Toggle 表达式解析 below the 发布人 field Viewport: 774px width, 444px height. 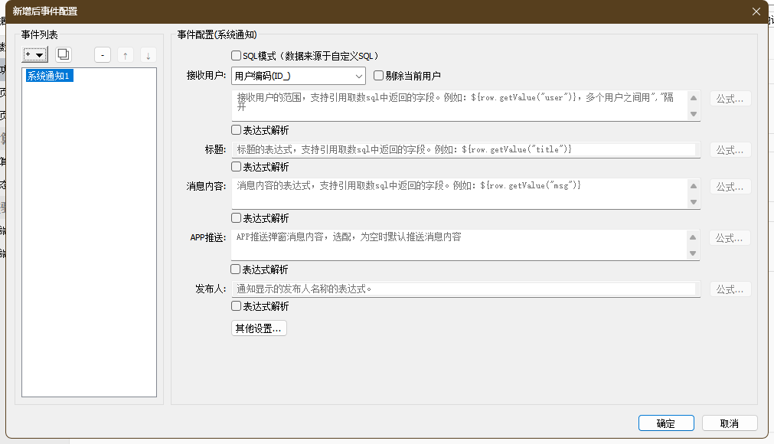pyautogui.click(x=237, y=306)
